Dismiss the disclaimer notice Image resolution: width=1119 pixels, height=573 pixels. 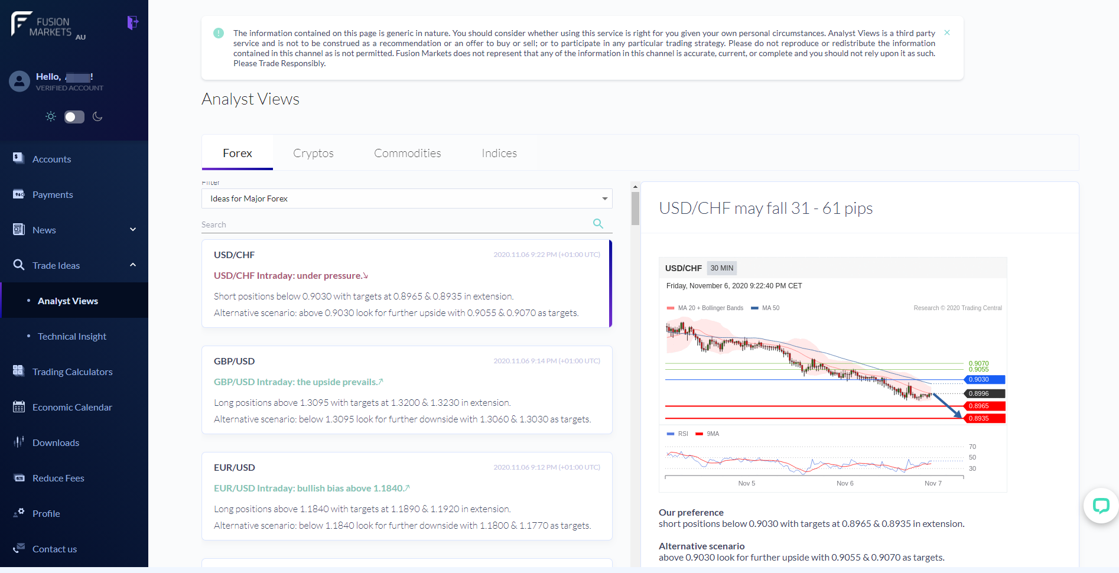pyautogui.click(x=947, y=33)
